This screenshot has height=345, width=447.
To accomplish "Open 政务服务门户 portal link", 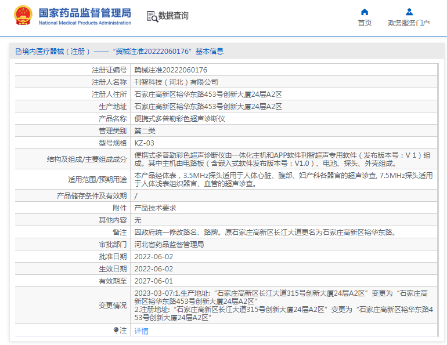I will (409, 23).
